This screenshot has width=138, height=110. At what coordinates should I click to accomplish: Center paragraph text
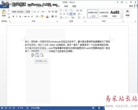tap(64, 14)
